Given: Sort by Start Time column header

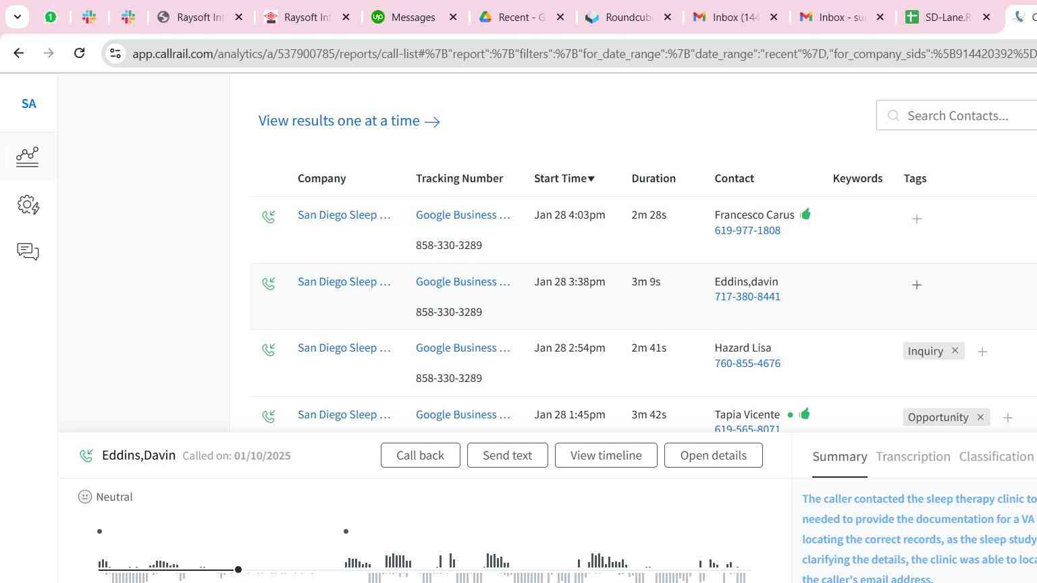Looking at the screenshot, I should pos(564,178).
